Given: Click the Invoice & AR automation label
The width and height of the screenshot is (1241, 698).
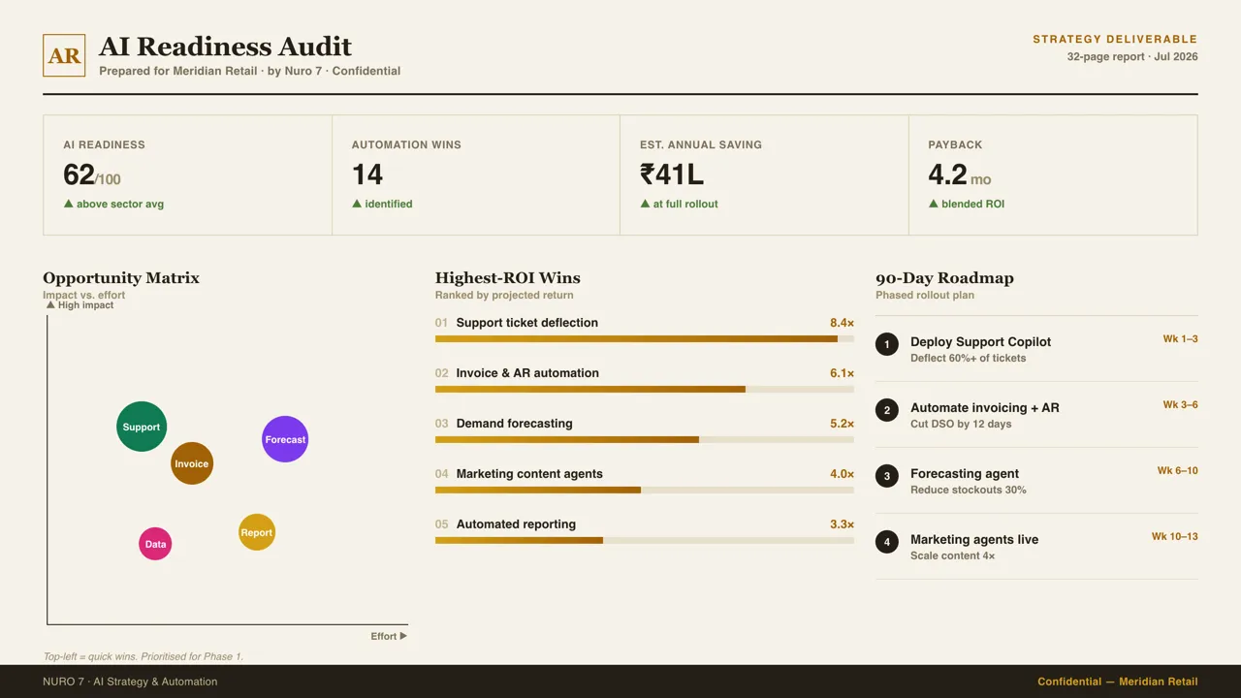Looking at the screenshot, I should point(527,373).
